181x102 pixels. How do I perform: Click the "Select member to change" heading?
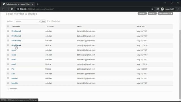21,14
